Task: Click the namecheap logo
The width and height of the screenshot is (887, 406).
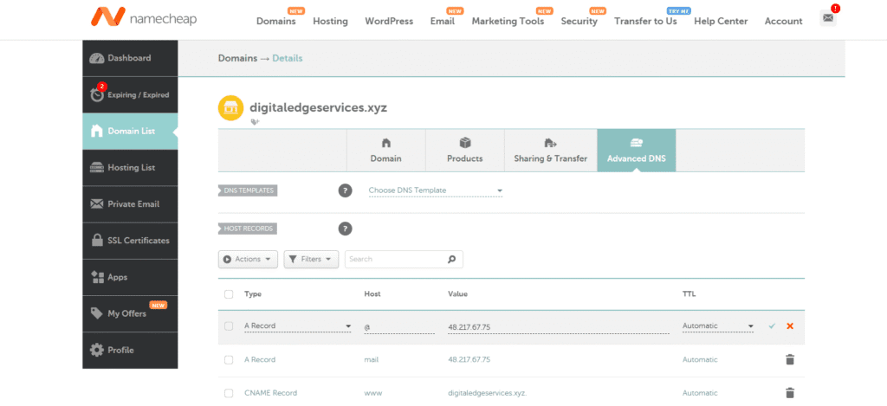Action: [144, 17]
